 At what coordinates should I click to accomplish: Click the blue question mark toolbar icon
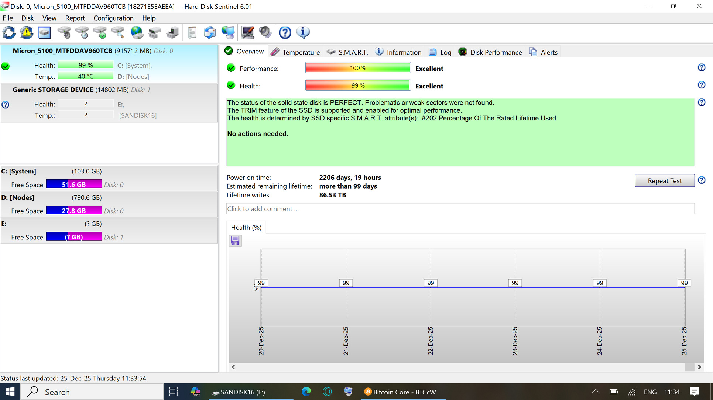(x=285, y=33)
